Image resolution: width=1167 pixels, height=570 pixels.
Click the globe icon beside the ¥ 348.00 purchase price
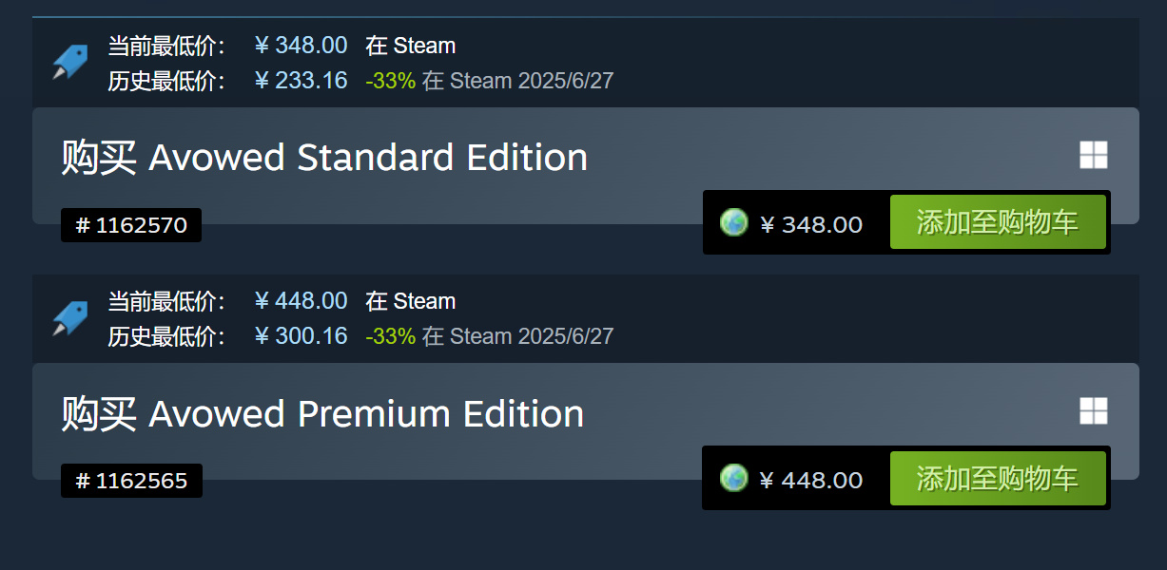(x=734, y=223)
